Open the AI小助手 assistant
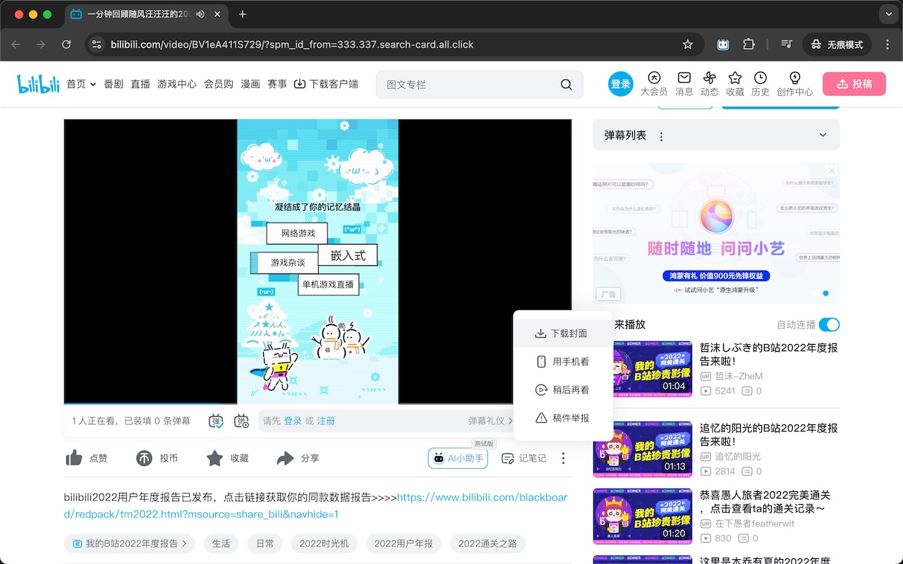 [457, 458]
